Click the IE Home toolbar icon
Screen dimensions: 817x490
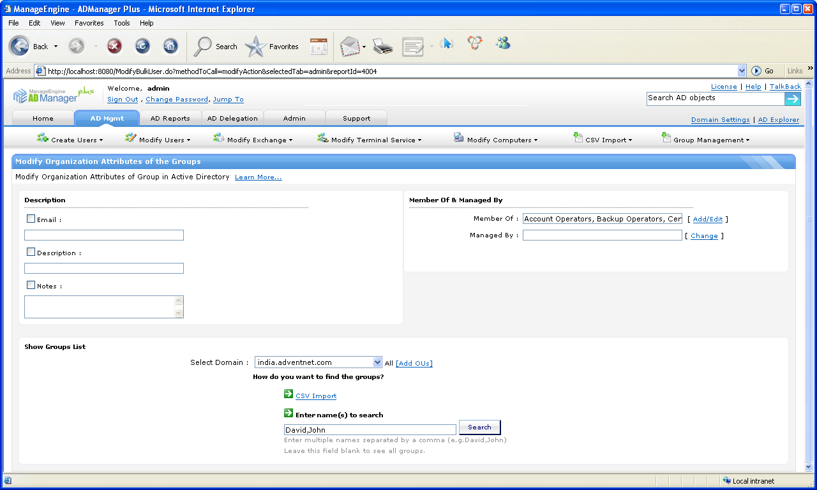[170, 46]
